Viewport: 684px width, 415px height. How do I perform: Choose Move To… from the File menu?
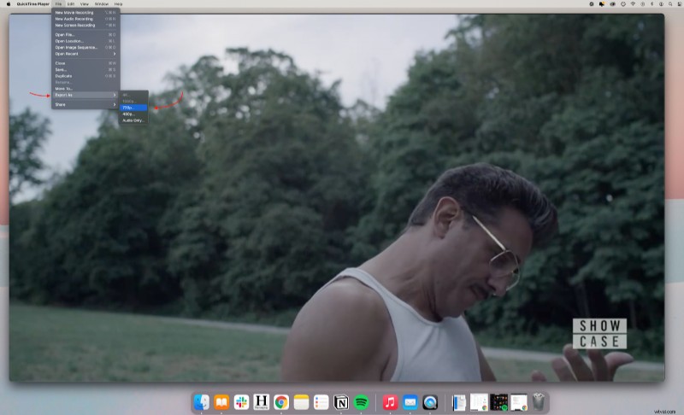(x=85, y=89)
